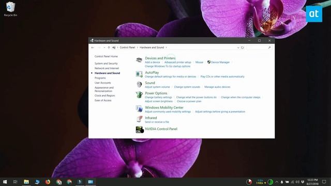The width and height of the screenshot is (331, 186).
Task: Click the AutoPlay category icon
Action: pyautogui.click(x=139, y=74)
